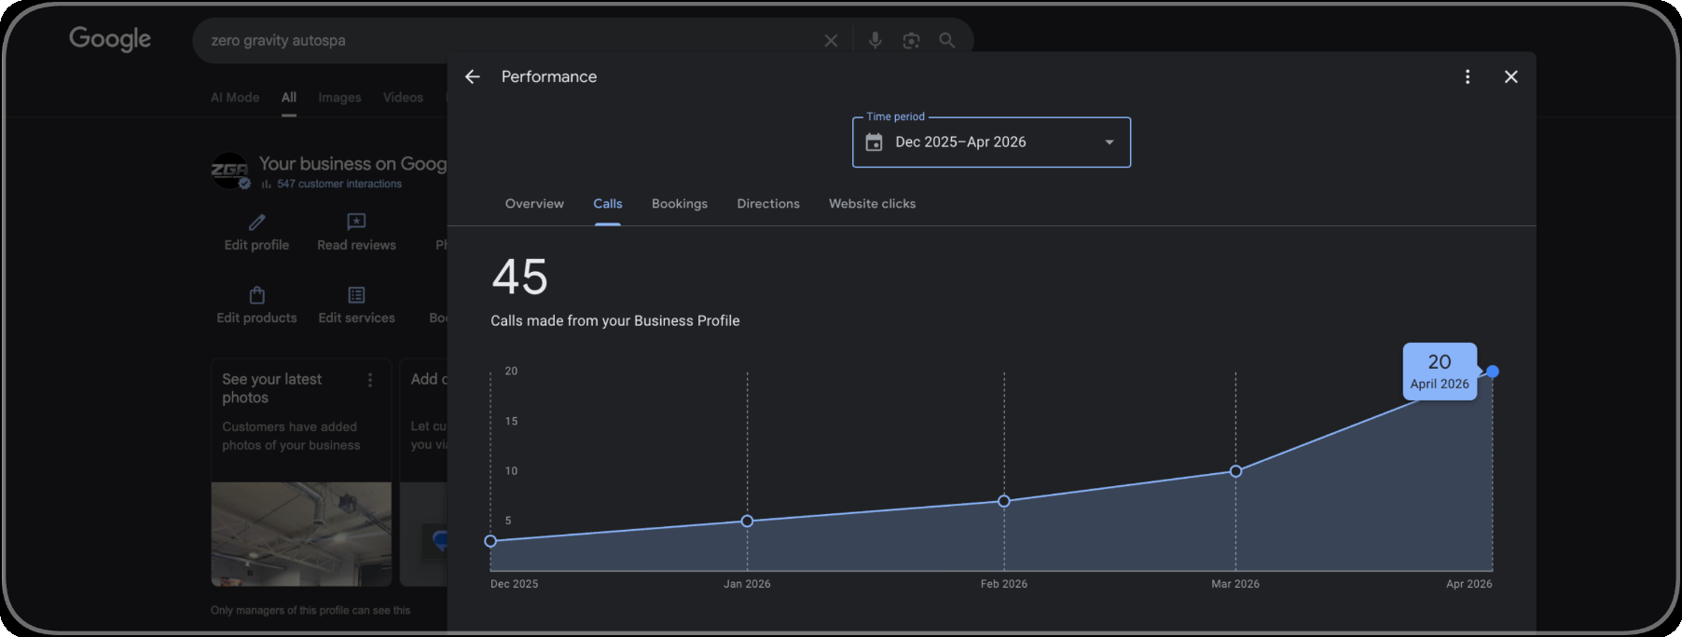Open the Directions tab

coord(768,204)
